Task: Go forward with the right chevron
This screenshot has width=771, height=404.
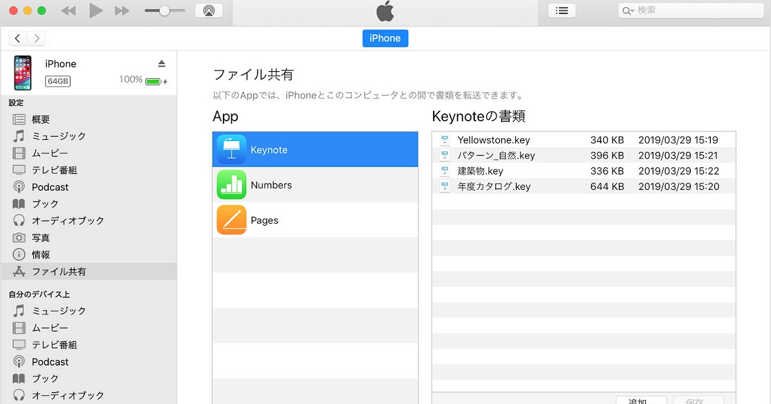Action: point(37,38)
